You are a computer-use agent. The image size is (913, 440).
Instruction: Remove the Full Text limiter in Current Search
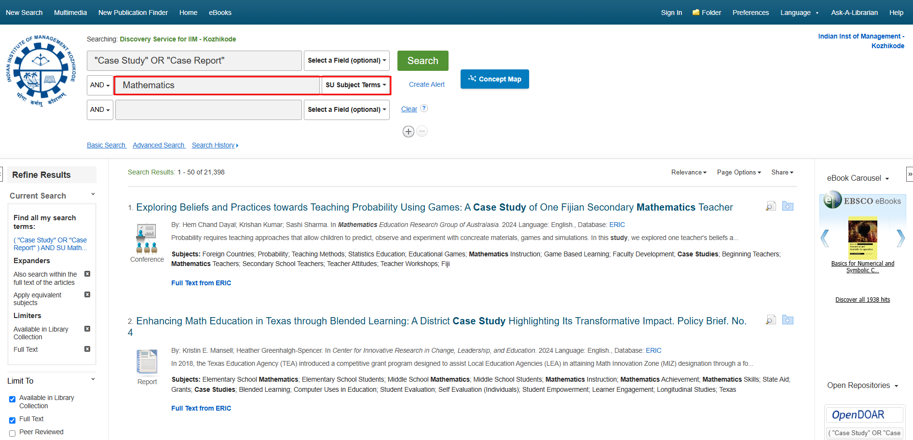tap(87, 349)
